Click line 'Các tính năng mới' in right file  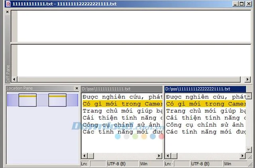[x=206, y=132]
